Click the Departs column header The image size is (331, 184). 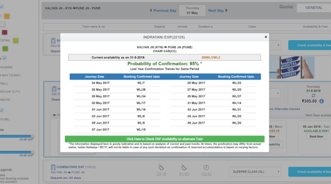(x=160, y=27)
